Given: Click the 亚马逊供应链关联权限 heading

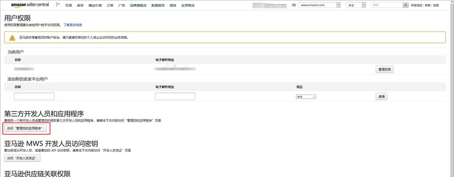Looking at the screenshot, I should 37,173.
